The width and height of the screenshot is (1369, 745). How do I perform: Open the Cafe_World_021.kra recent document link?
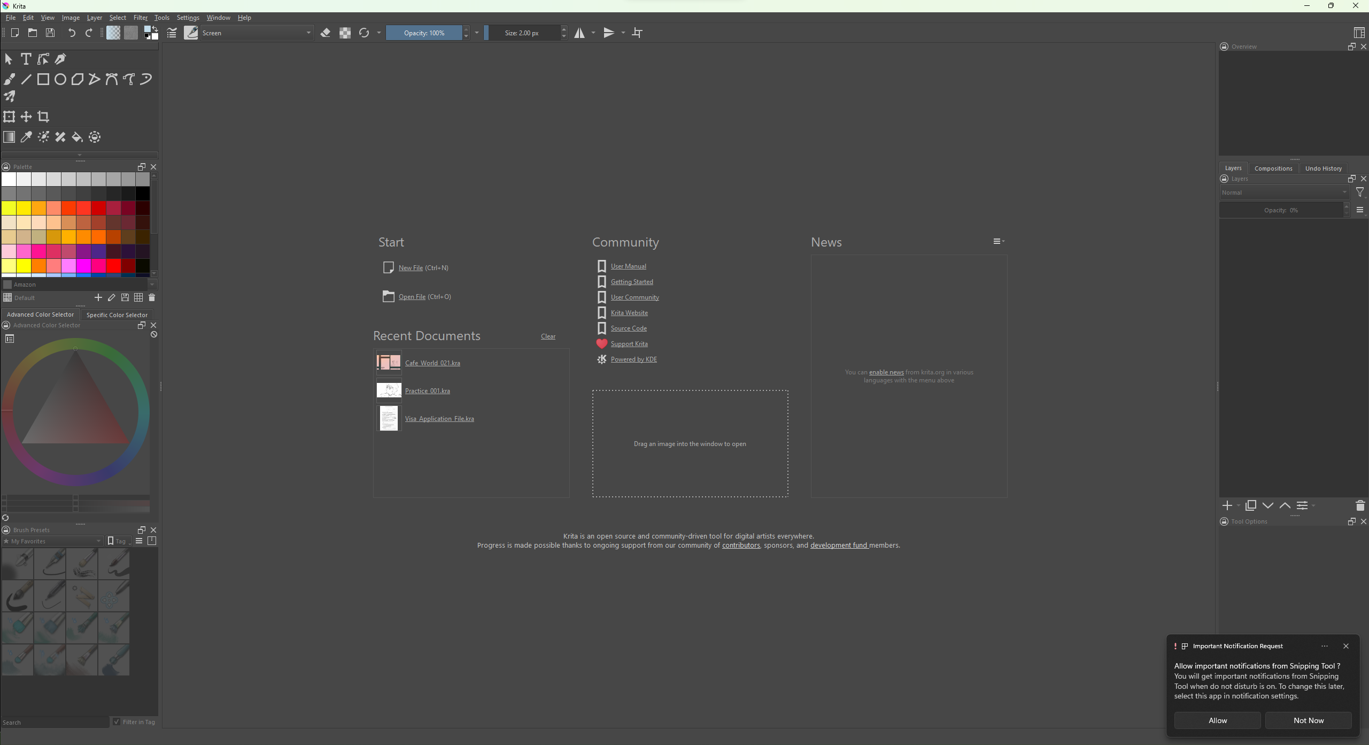pyautogui.click(x=432, y=363)
